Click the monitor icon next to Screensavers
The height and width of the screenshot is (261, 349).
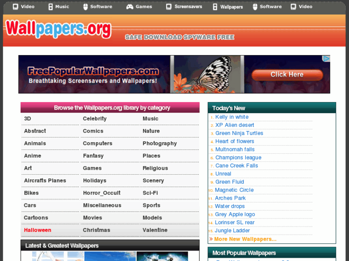[x=168, y=7]
